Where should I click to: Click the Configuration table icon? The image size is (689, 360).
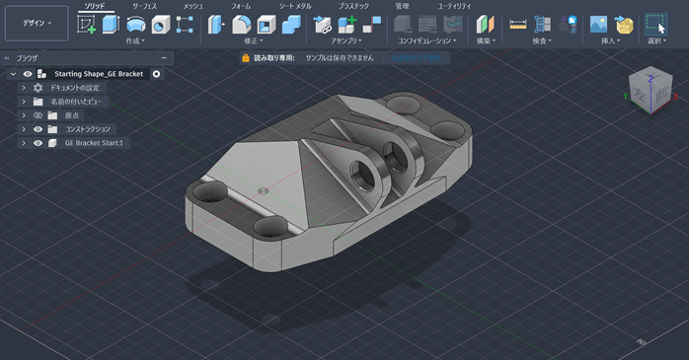(x=427, y=24)
